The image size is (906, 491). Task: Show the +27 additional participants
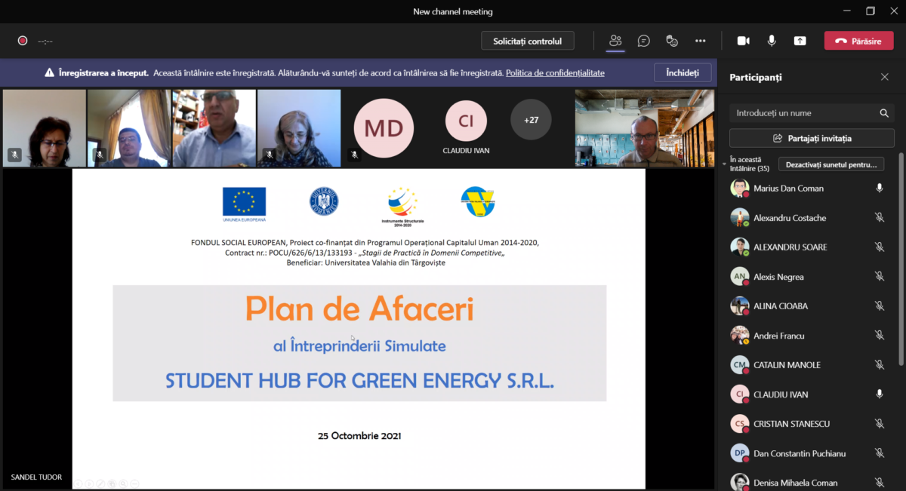531,120
